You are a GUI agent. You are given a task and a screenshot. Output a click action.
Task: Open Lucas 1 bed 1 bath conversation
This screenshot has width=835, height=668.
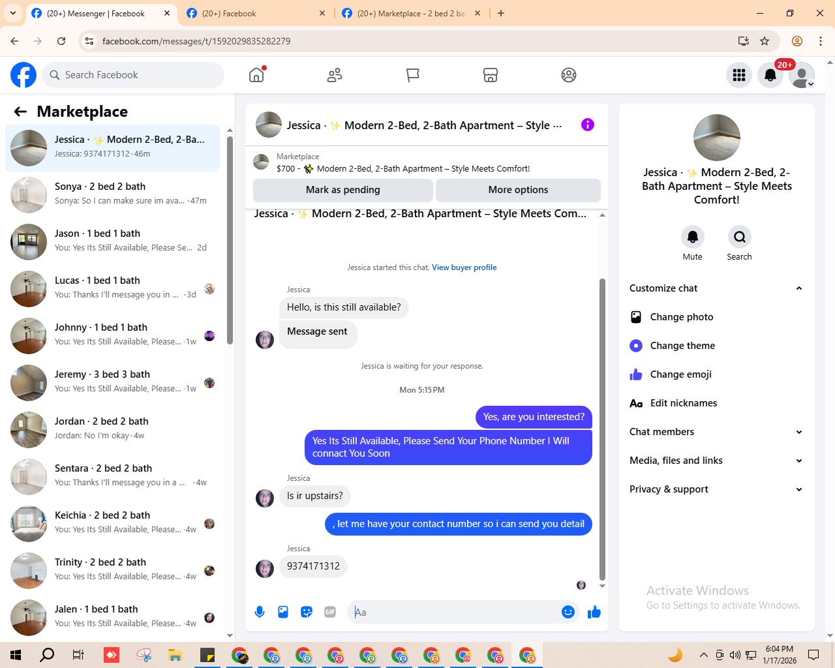(112, 289)
